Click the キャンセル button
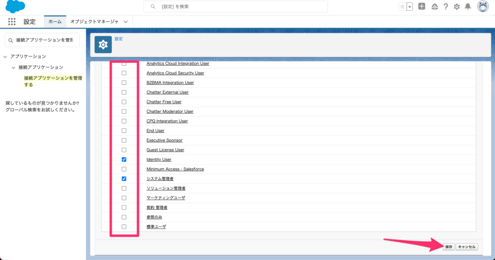This screenshot has width=495, height=260. pos(466,246)
